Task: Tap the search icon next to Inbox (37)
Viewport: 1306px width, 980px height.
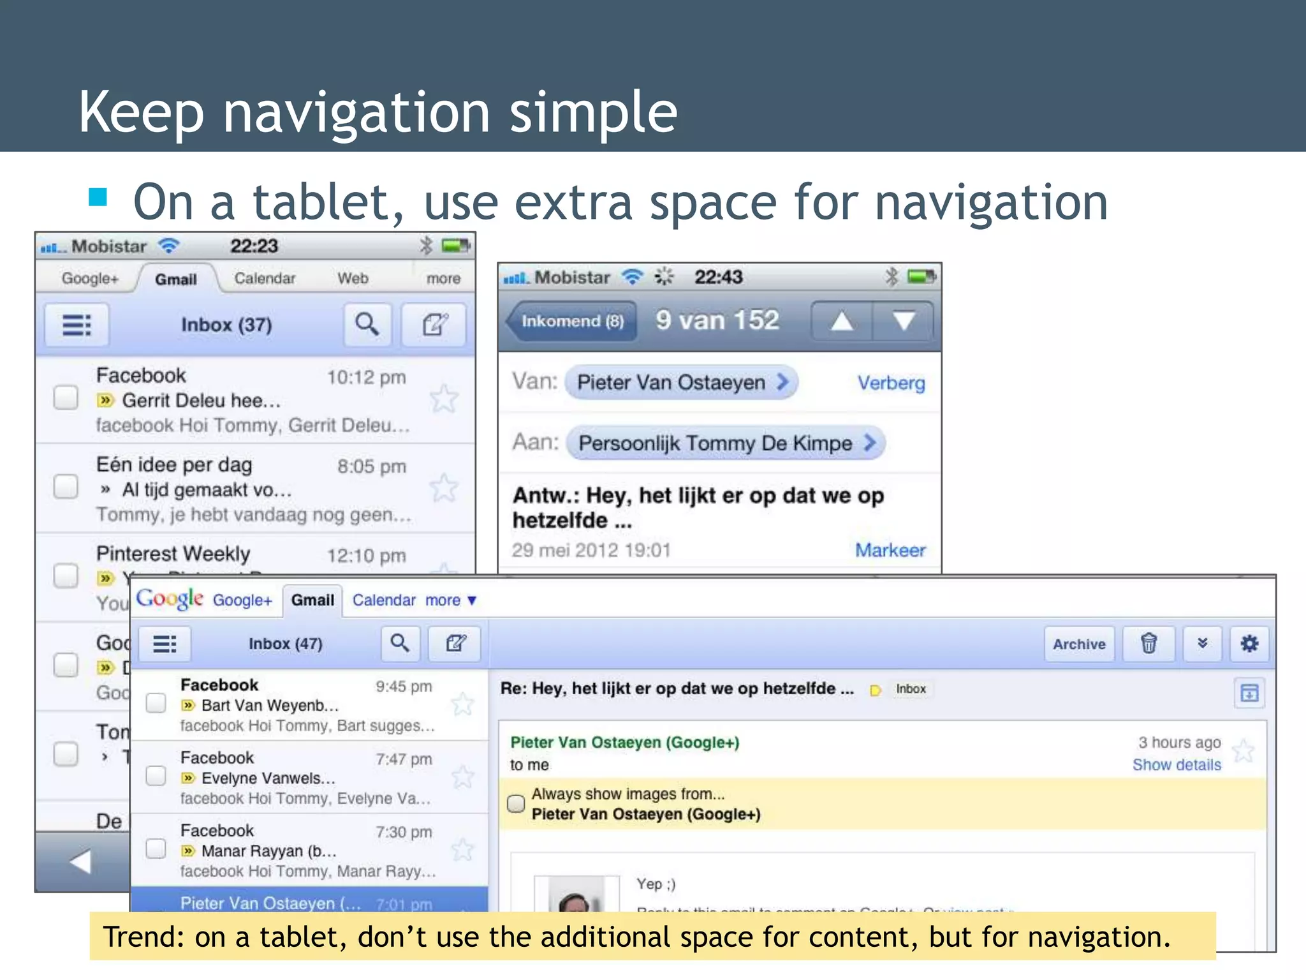Action: [367, 325]
